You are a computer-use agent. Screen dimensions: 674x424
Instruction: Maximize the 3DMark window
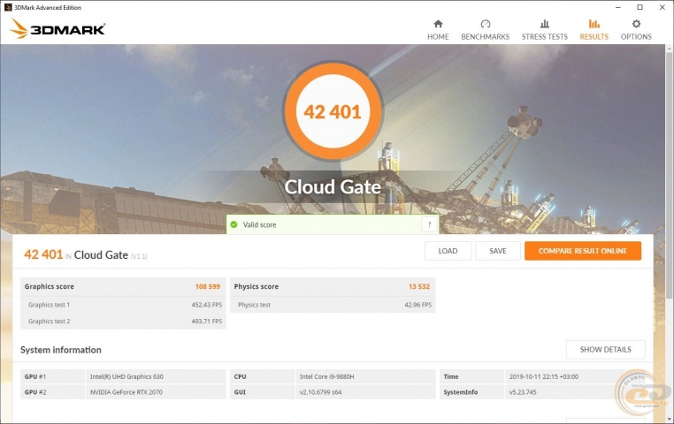(x=640, y=7)
